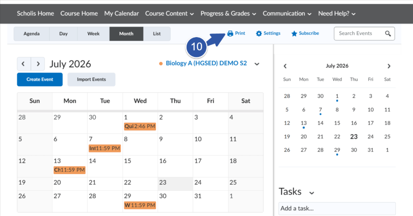
Task: Click the Print printer icon
Action: [230, 34]
